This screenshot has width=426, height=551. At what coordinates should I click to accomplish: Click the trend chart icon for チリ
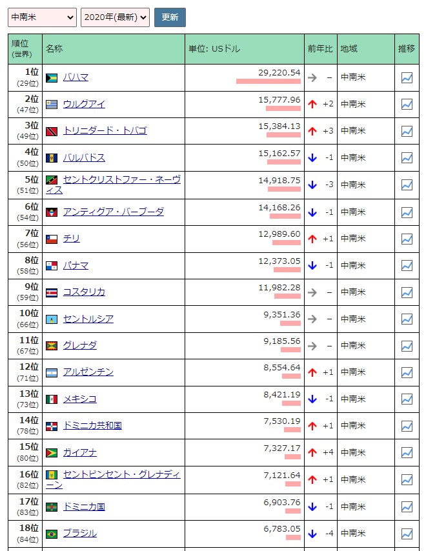pos(407,239)
